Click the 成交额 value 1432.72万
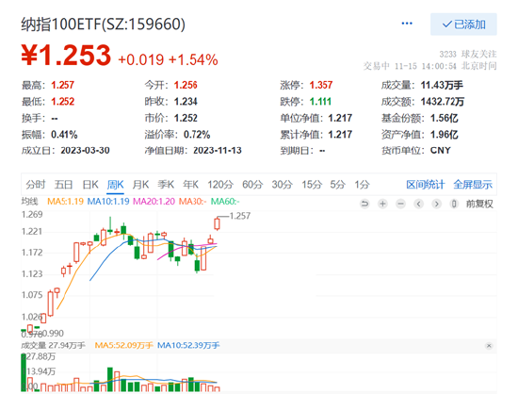Viewport: 518px width, 394px height. point(443,102)
